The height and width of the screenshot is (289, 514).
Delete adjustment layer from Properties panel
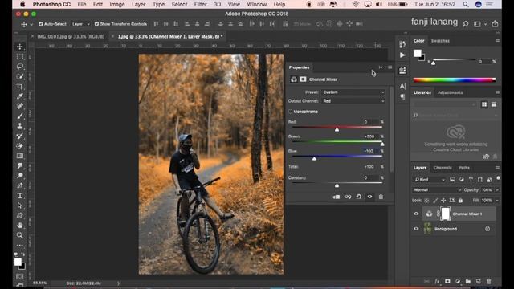click(381, 197)
